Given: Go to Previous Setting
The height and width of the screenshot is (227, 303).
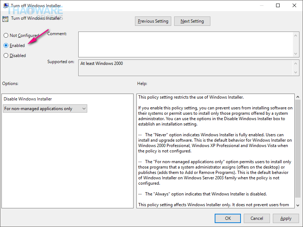Looking at the screenshot, I should pos(153,21).
